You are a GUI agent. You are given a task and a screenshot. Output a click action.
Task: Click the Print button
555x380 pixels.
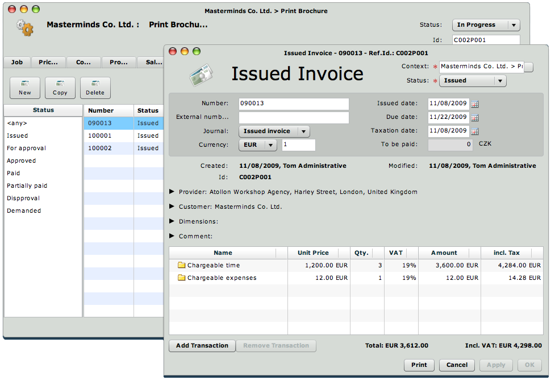point(419,365)
